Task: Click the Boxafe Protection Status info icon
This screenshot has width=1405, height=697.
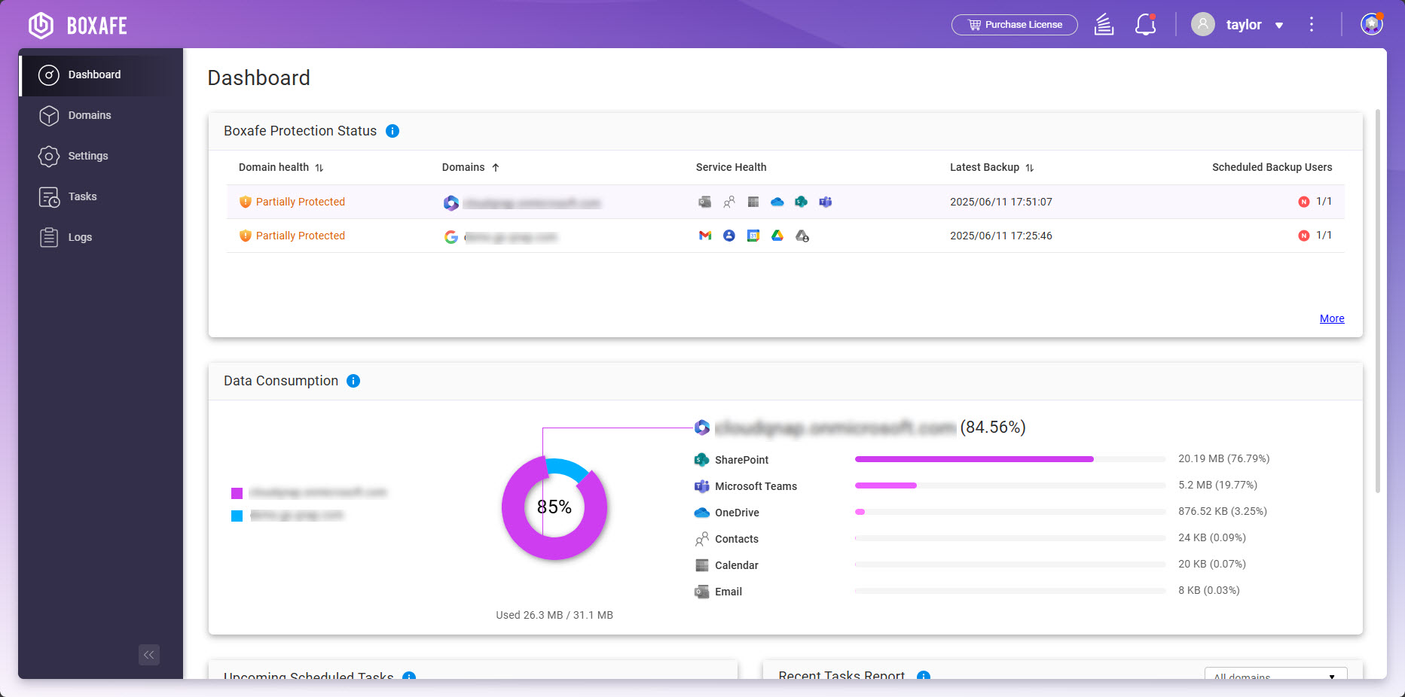Action: [392, 131]
